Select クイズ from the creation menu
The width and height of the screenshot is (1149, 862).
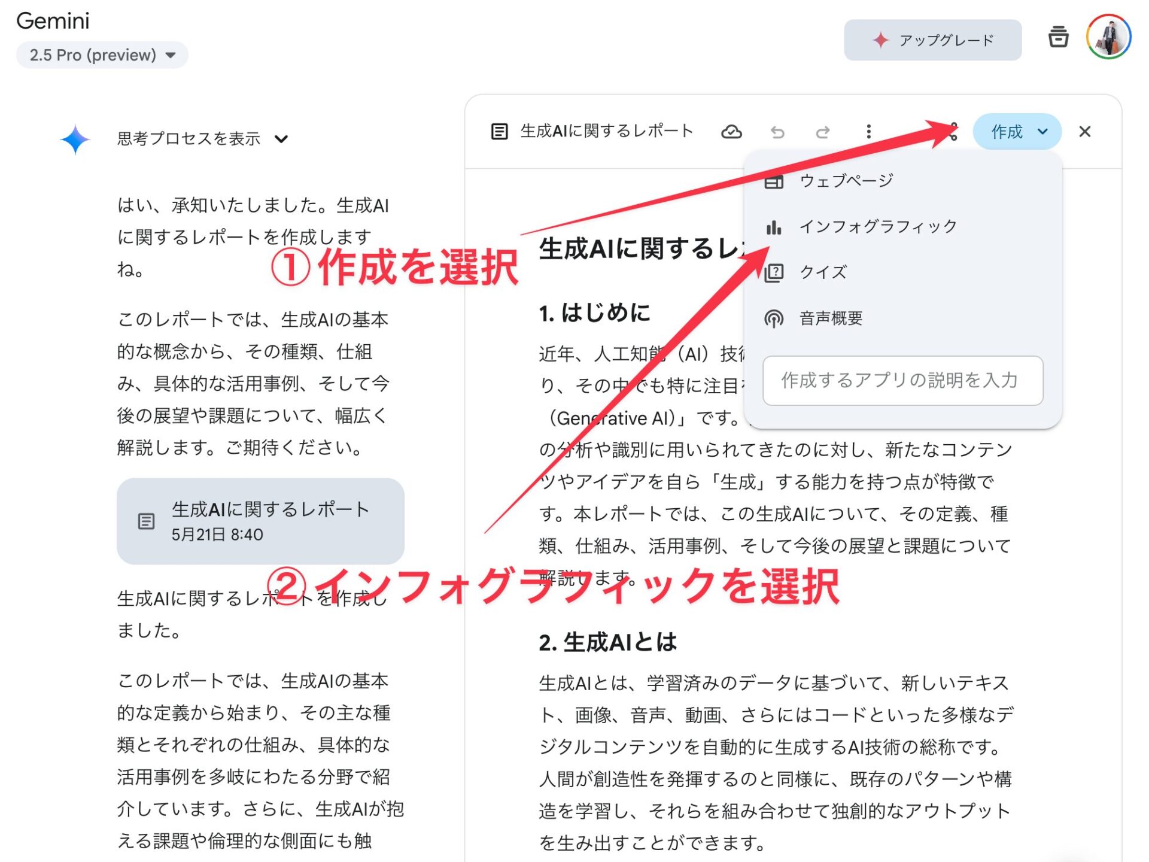click(823, 272)
